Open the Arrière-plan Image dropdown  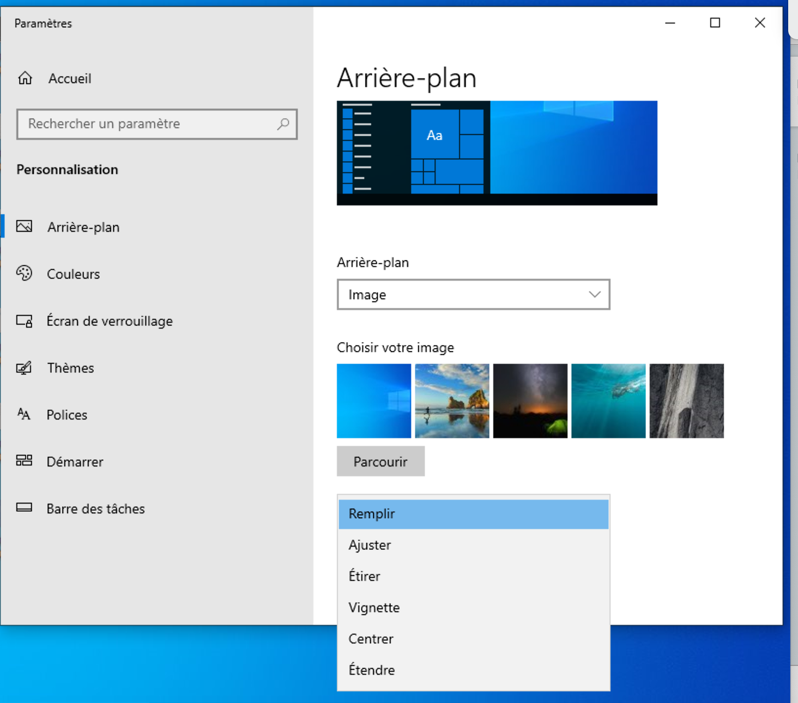[x=473, y=294]
